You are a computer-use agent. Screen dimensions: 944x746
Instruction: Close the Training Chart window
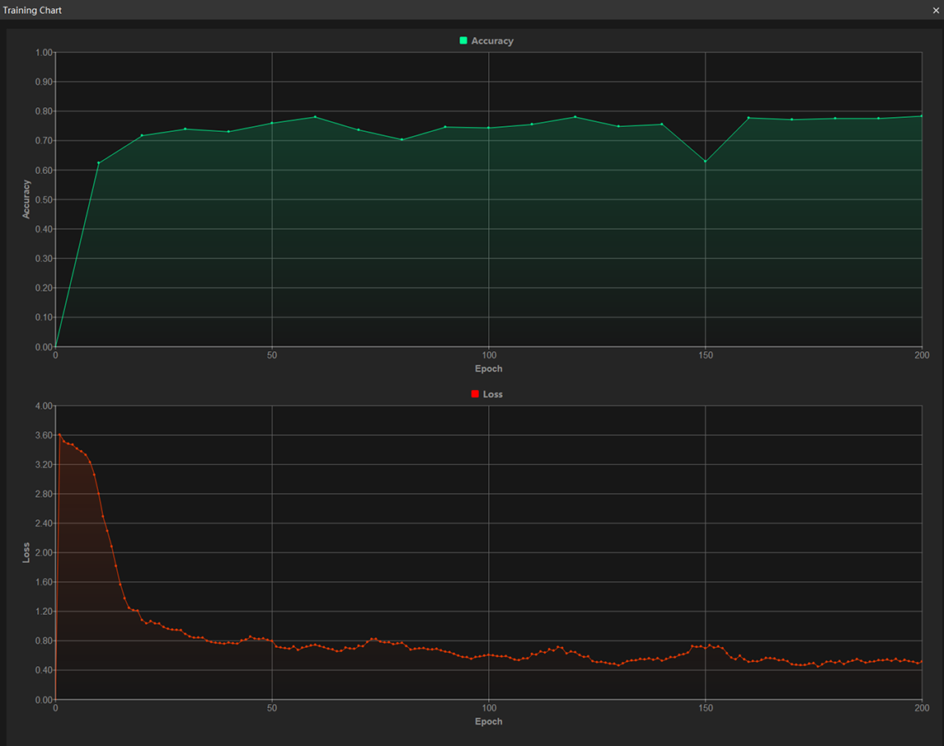(936, 10)
